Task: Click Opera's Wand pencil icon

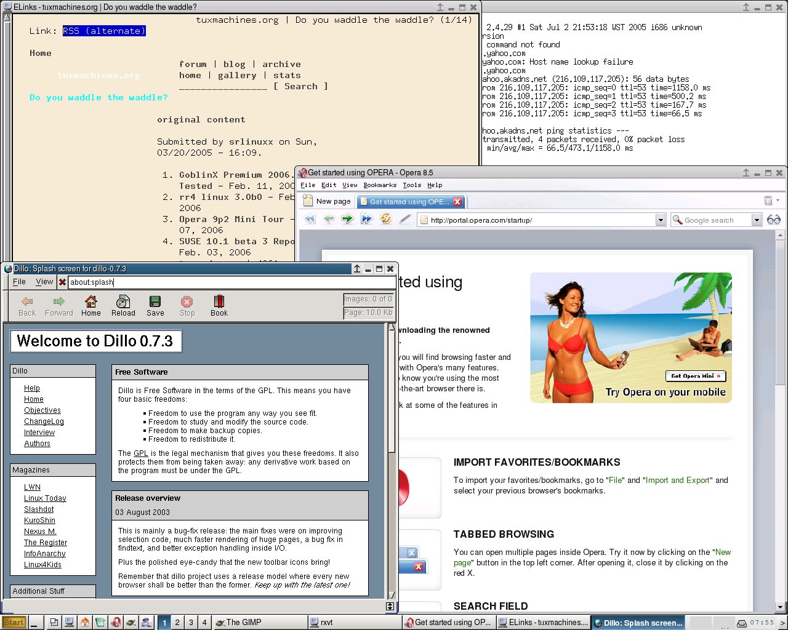Action: [x=405, y=219]
